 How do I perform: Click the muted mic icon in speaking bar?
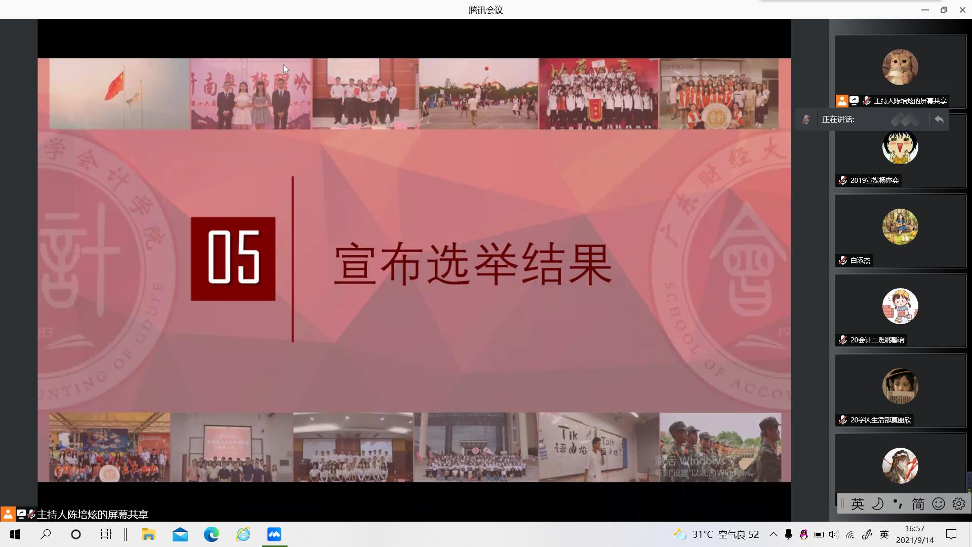pyautogui.click(x=806, y=120)
